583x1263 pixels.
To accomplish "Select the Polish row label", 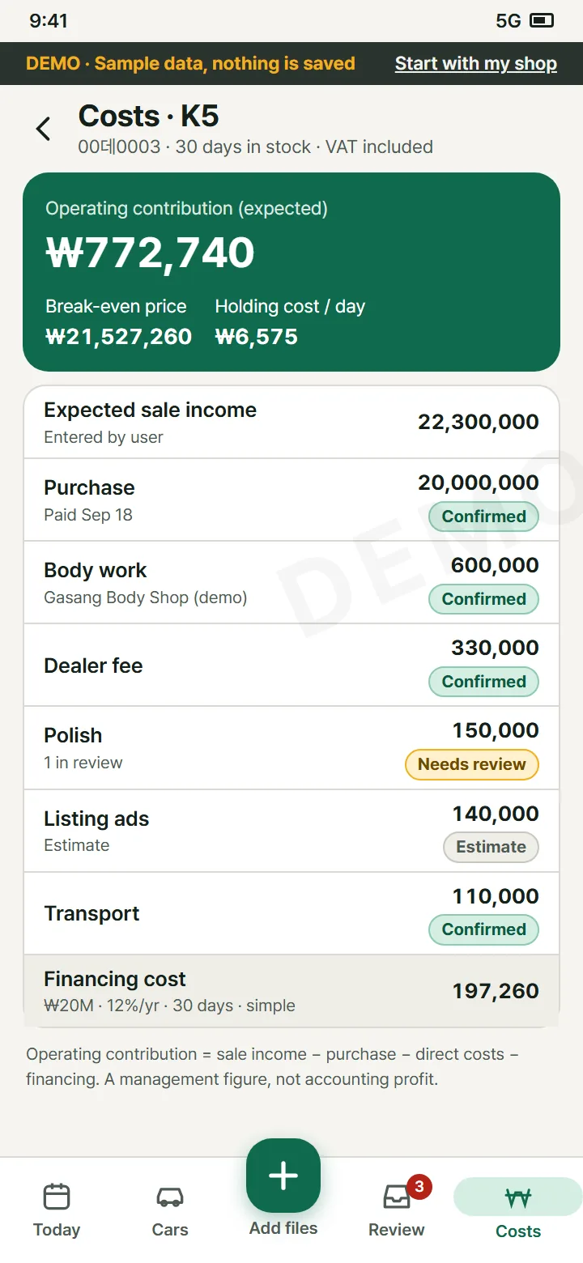I will (x=73, y=735).
